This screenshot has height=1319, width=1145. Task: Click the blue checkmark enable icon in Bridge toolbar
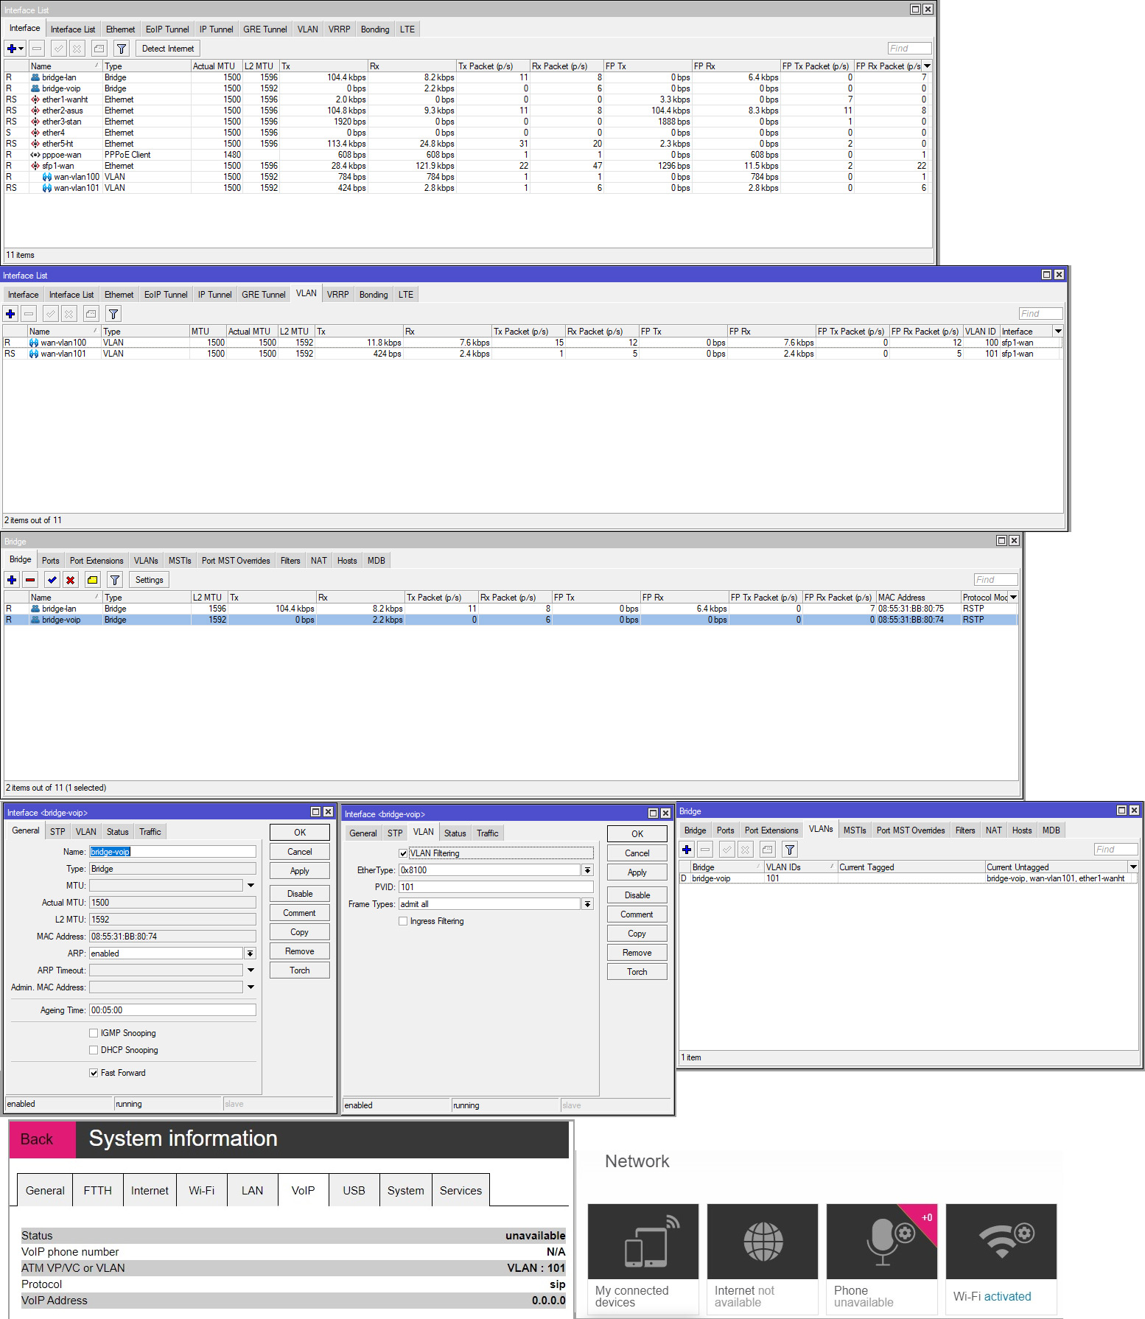click(x=52, y=580)
